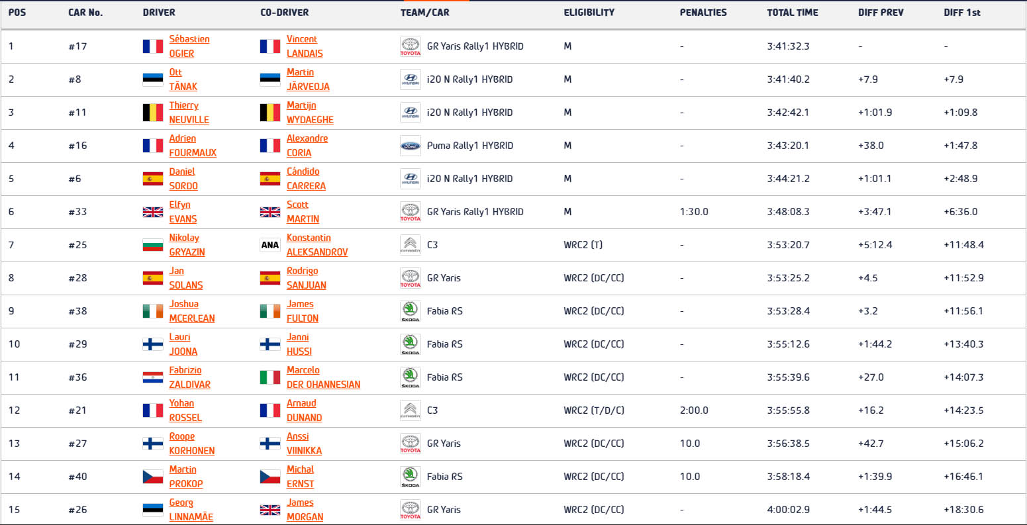
Task: Click the Ford logo in Fourmaux's row
Action: tap(411, 146)
